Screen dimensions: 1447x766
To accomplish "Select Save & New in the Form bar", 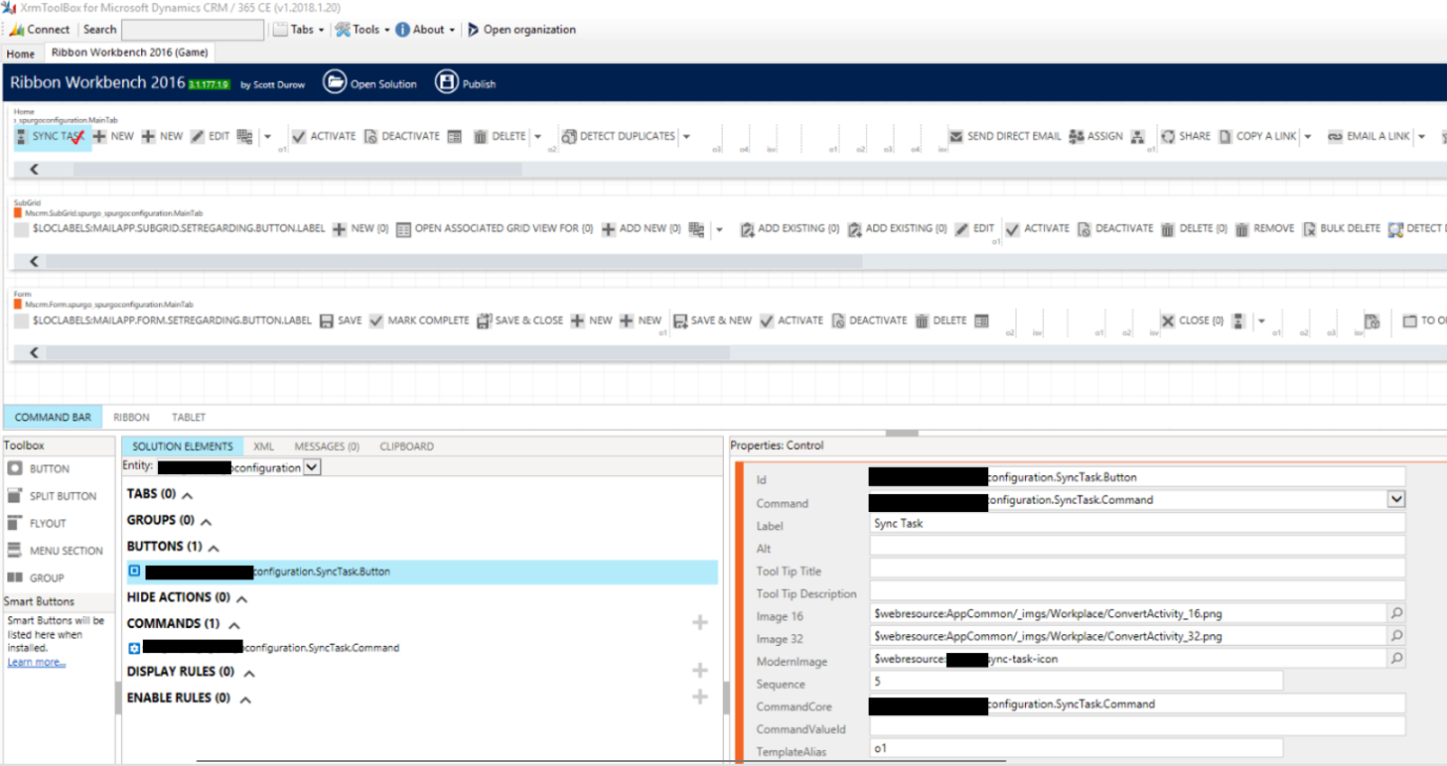I will tap(712, 321).
